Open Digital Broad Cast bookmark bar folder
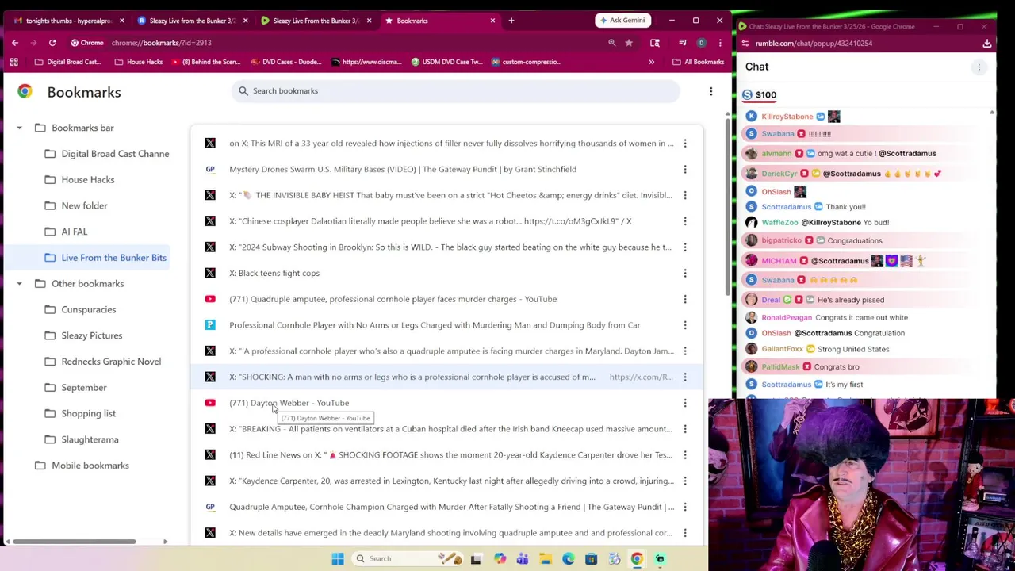Screen dimensions: 1015x571 pyautogui.click(x=67, y=62)
